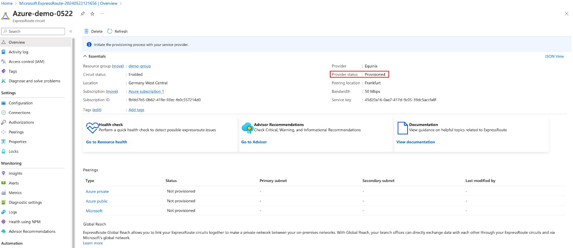This screenshot has width=573, height=248.
Task: Click edit link next to Tags
Action: 97,110
